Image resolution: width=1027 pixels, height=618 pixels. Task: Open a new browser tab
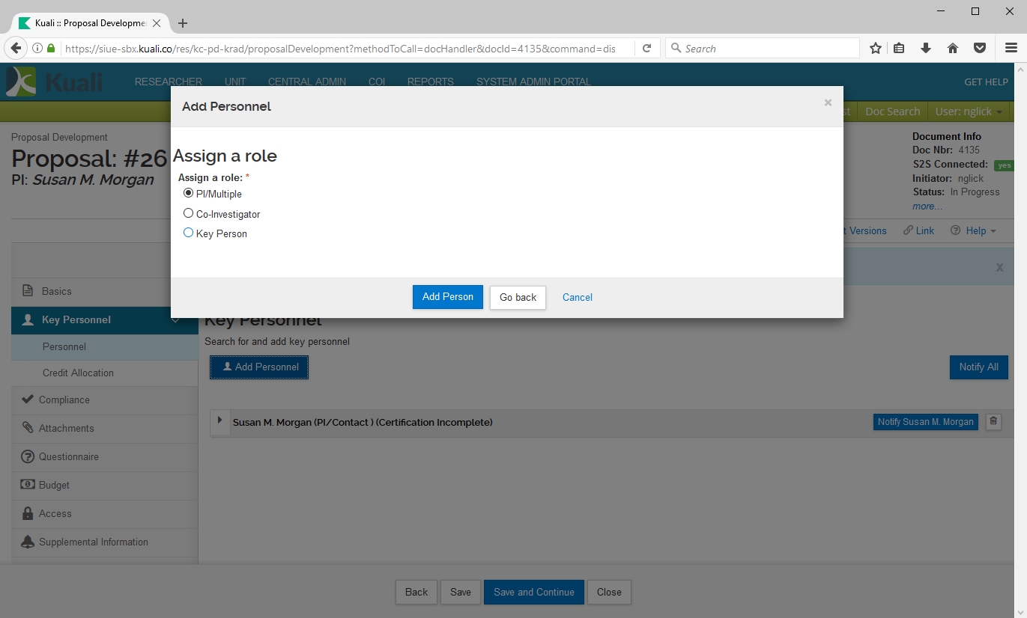183,23
